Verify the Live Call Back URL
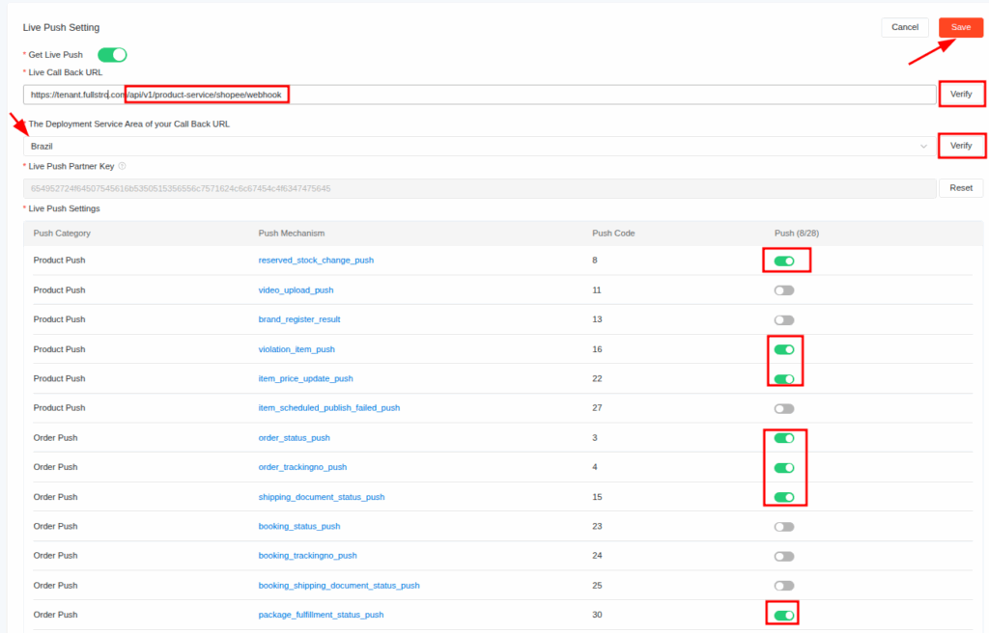Image resolution: width=989 pixels, height=633 pixels. click(960, 94)
